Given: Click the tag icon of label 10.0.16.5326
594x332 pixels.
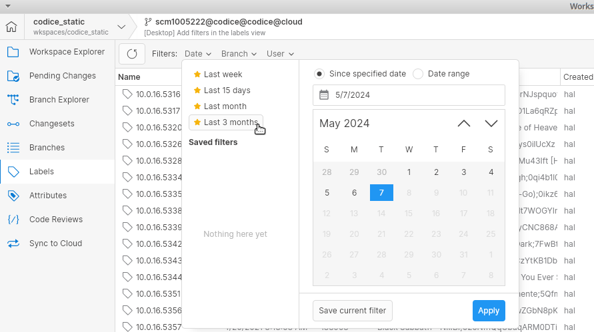Looking at the screenshot, I should click(127, 144).
